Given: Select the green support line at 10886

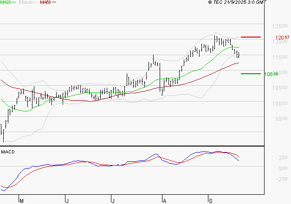Looking at the screenshot, I should coord(251,73).
